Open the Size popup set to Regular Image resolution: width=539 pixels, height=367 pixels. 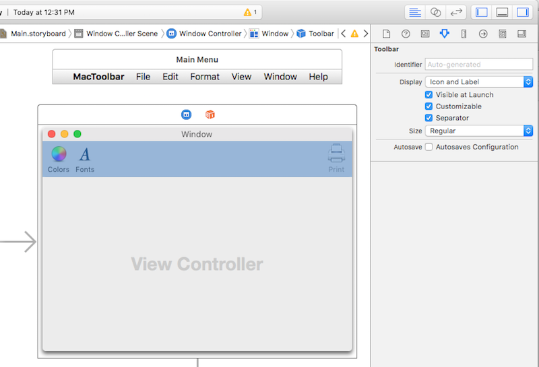[x=479, y=131]
